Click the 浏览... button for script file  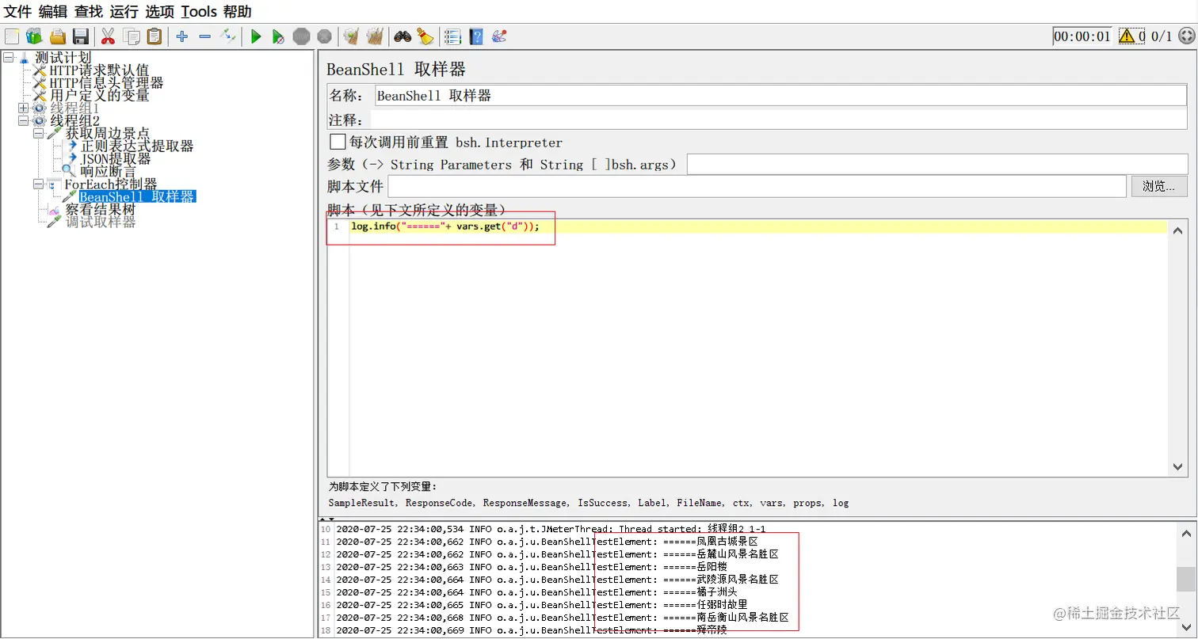(x=1158, y=185)
